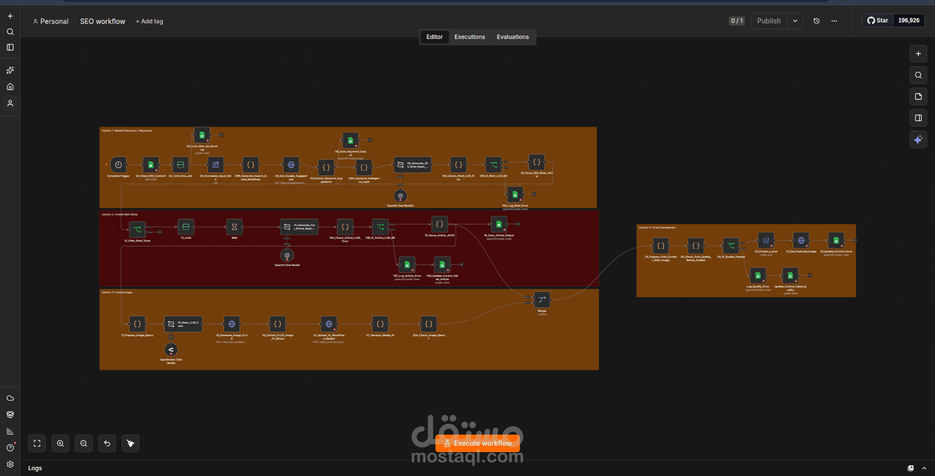Screen dimensions: 935x476
Task: Add a sticky note to canvas
Action: (918, 96)
